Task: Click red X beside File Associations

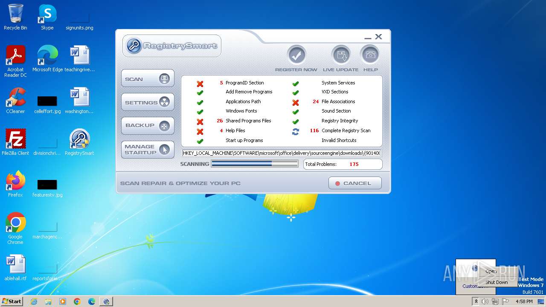Action: [x=295, y=102]
